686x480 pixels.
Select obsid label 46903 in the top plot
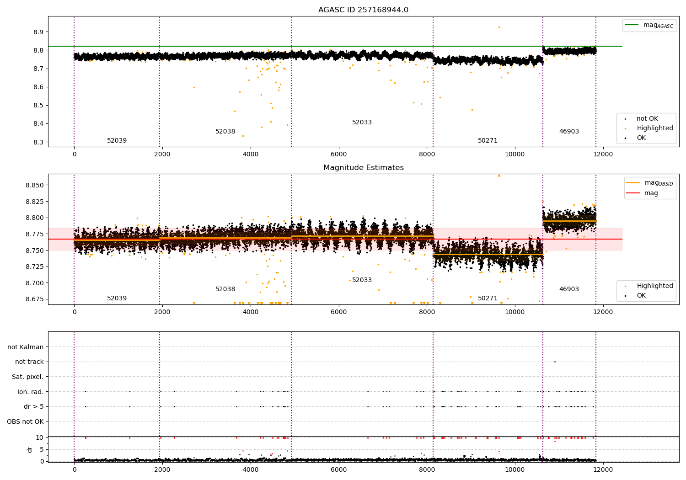[569, 132]
